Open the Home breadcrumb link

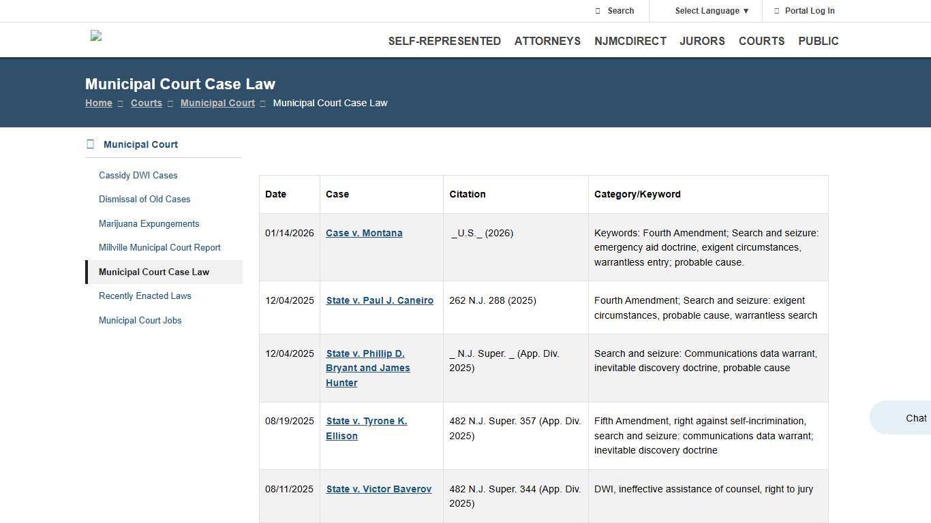(x=99, y=103)
